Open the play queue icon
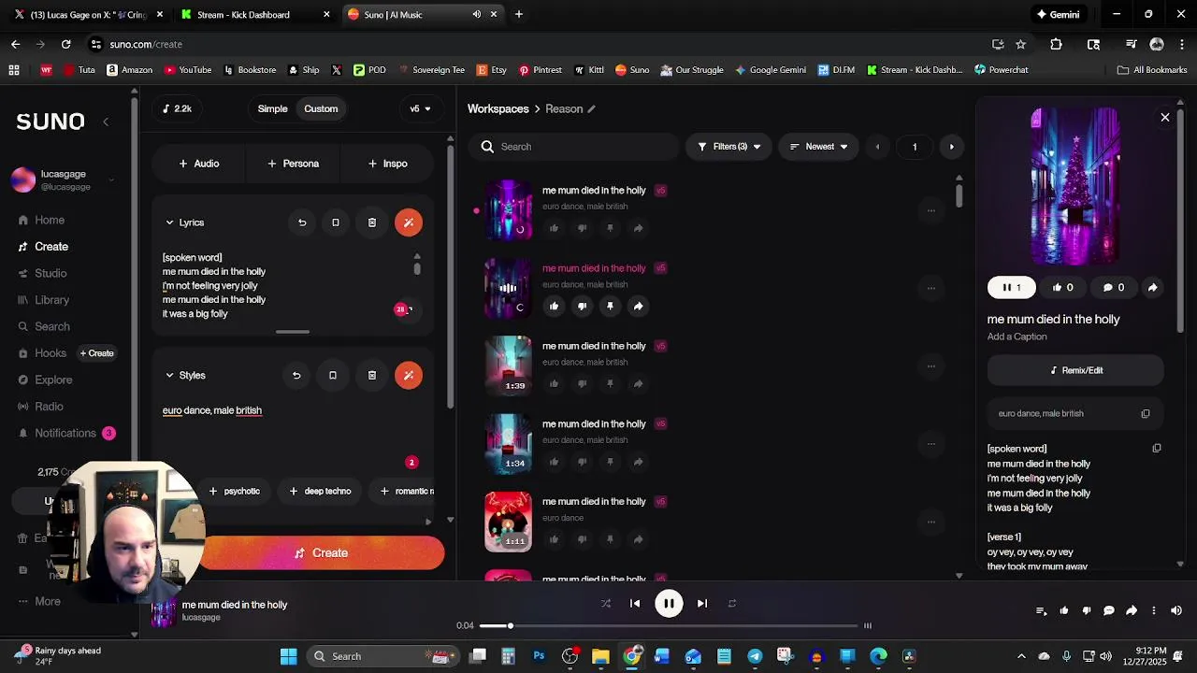Screen dimensions: 1197x673 (1041, 610)
